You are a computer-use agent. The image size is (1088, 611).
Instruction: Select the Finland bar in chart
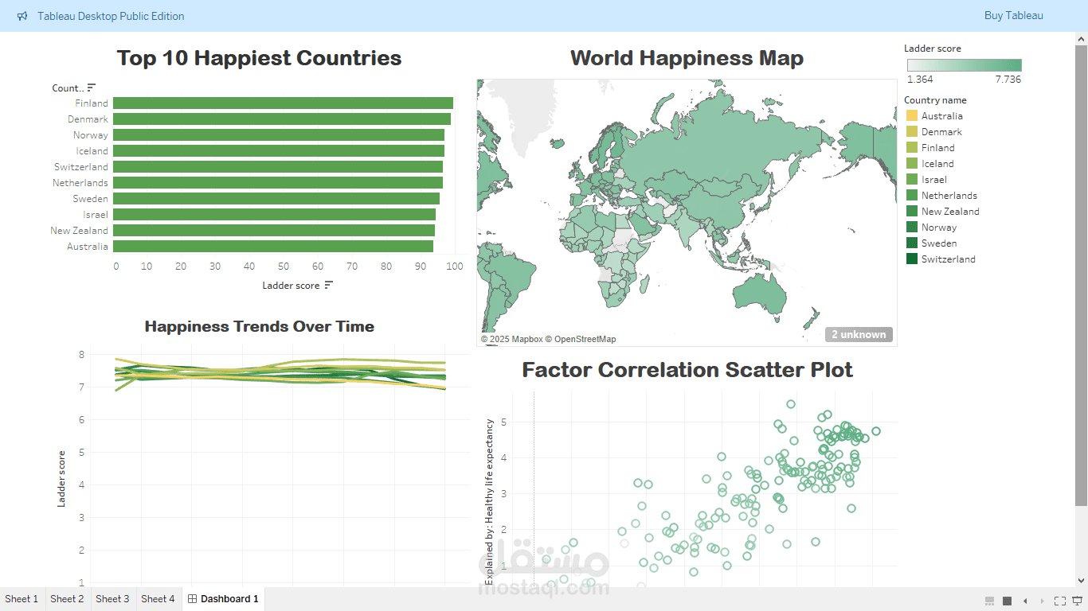(283, 103)
